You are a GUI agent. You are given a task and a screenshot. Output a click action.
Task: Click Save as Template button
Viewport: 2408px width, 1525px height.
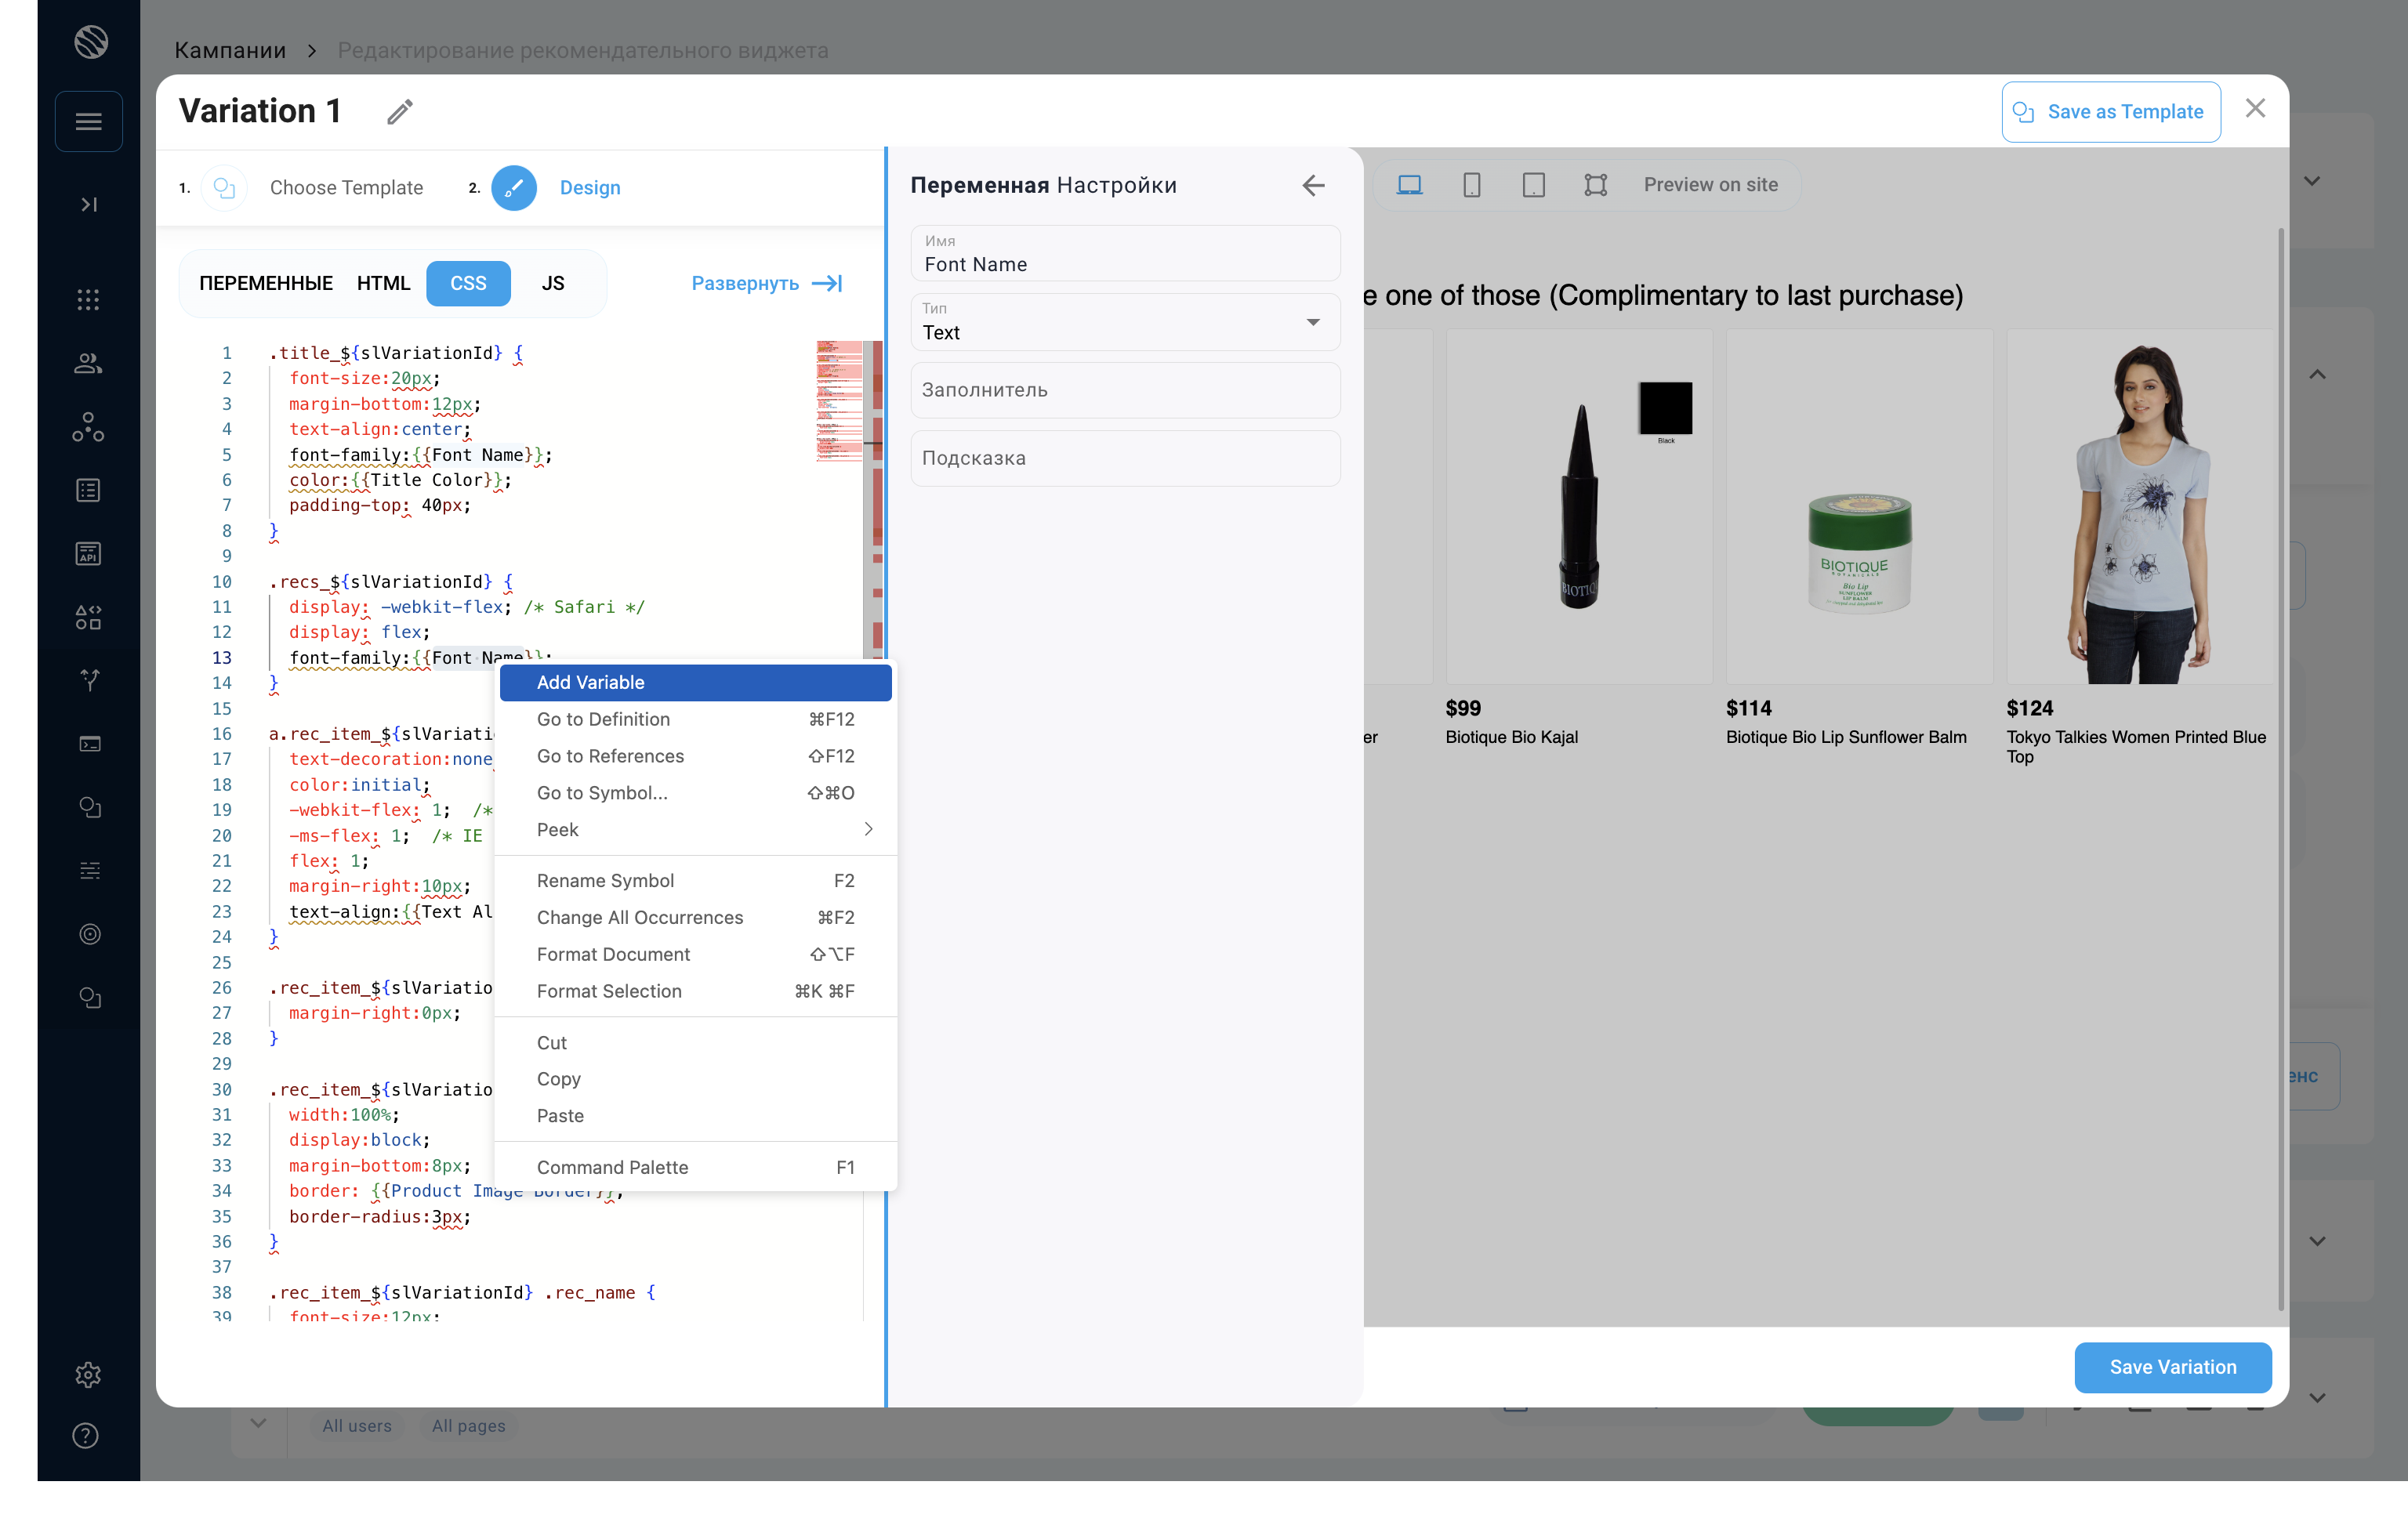[2110, 112]
